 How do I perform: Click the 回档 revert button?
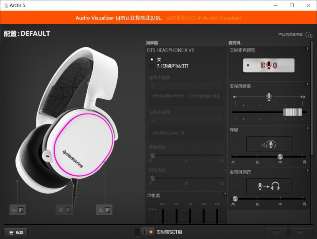[x=276, y=232]
